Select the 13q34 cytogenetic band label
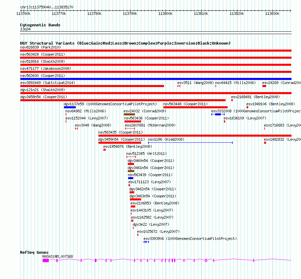301x279 pixels. click(25, 29)
